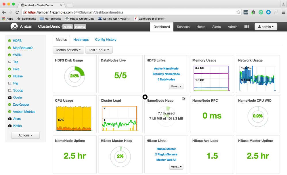287x175 pixels.
Task: Click the HDFS Disk Usage 24% gauge
Action: (74, 76)
